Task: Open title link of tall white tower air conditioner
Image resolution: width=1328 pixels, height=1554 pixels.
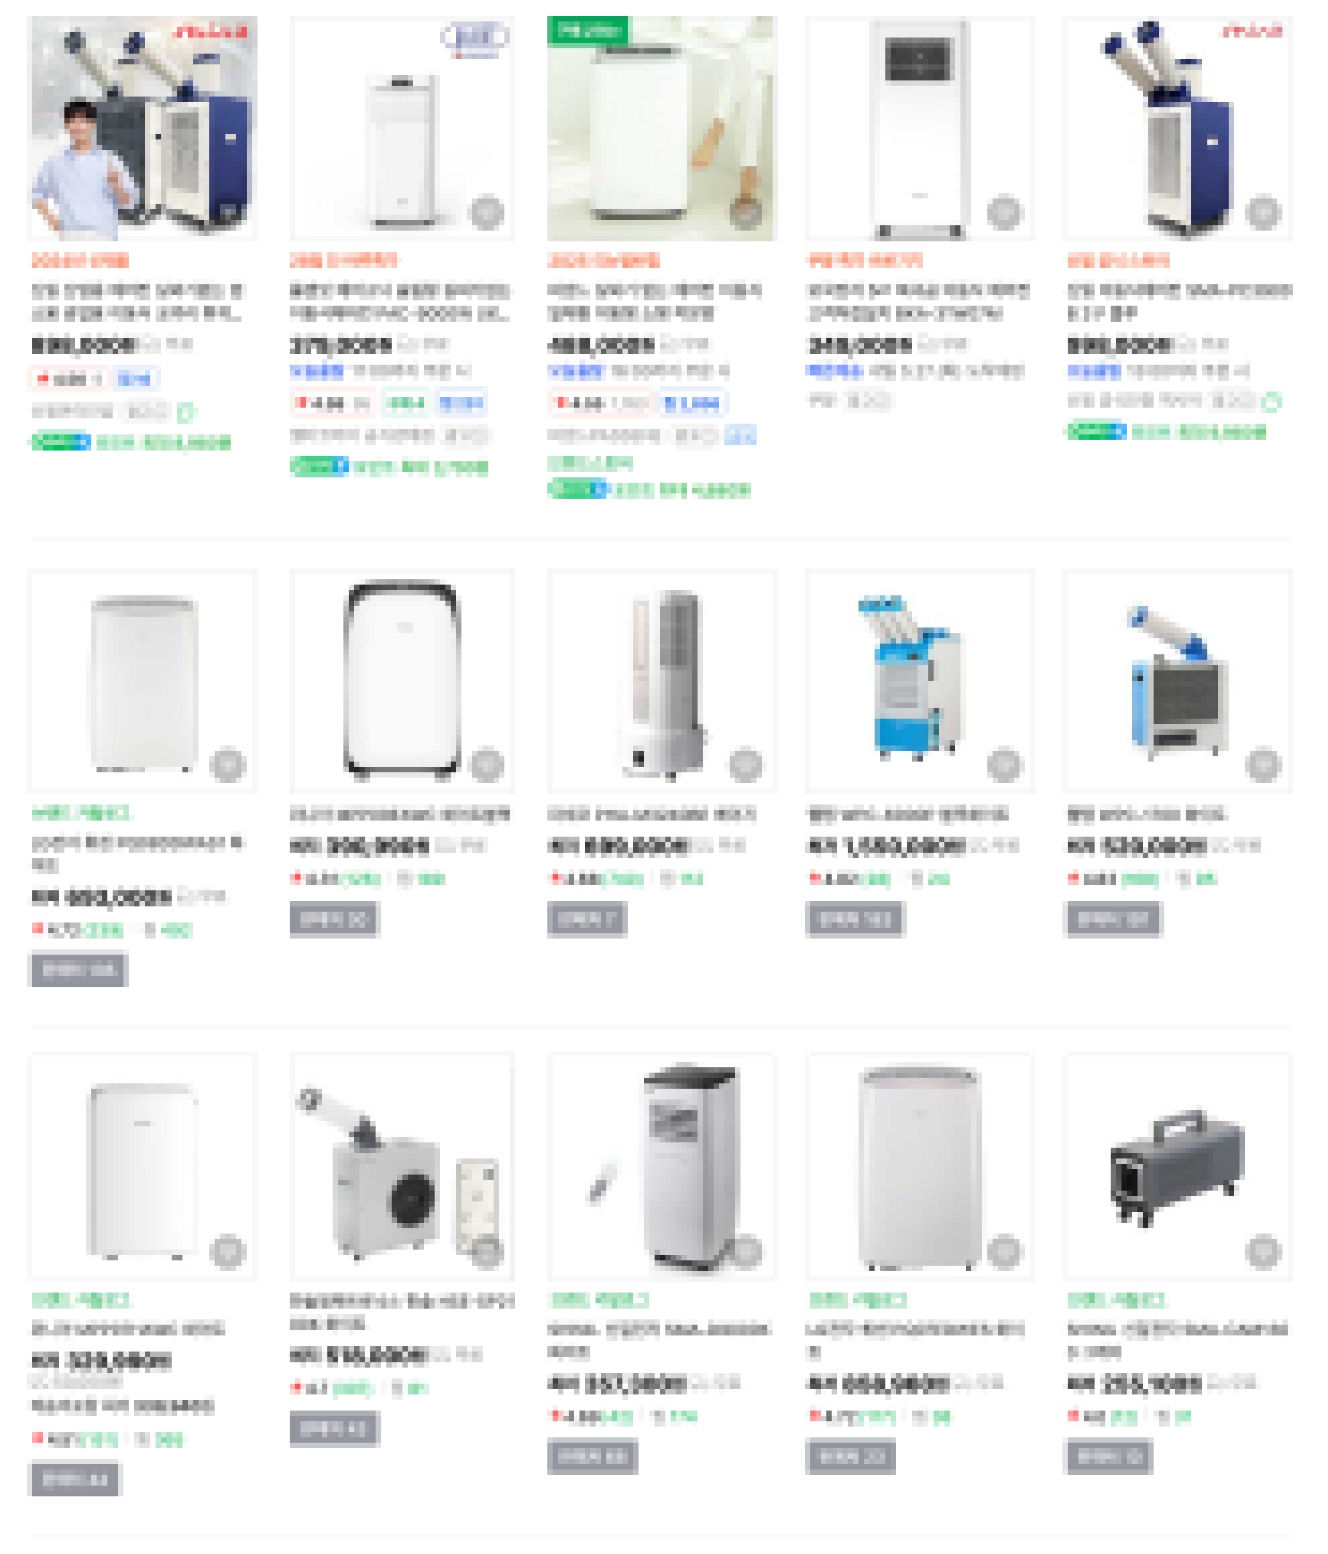Action: pos(918,302)
